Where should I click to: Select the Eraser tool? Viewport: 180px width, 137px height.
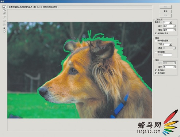coord(4,14)
